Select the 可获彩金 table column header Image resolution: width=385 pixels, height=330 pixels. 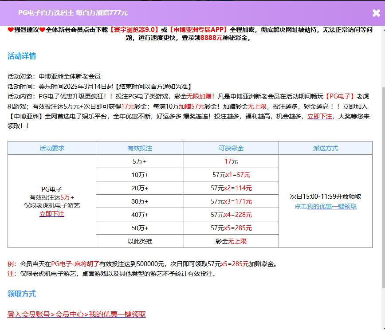(231, 148)
